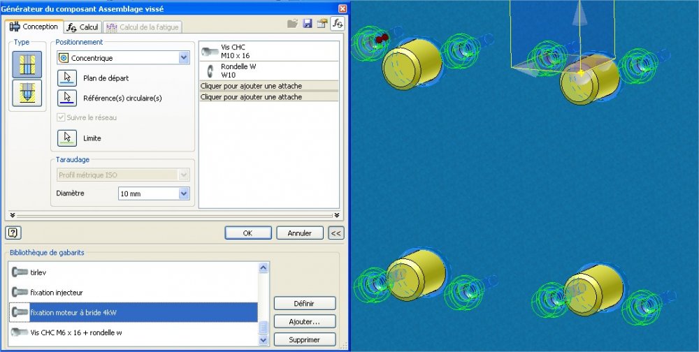699x352 pixels.
Task: Collapse the panel with << button
Action: pyautogui.click(x=336, y=233)
